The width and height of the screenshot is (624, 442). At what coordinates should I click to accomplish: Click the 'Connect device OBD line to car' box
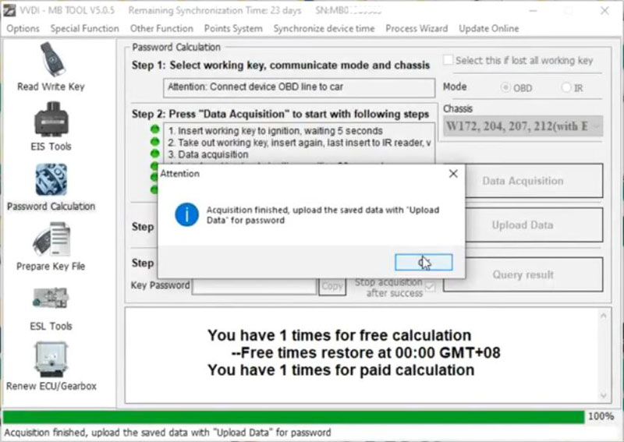[x=299, y=87]
